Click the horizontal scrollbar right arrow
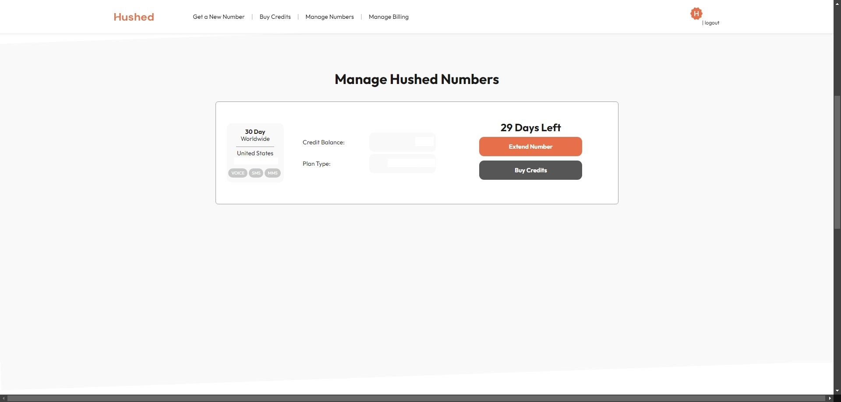 [830, 399]
